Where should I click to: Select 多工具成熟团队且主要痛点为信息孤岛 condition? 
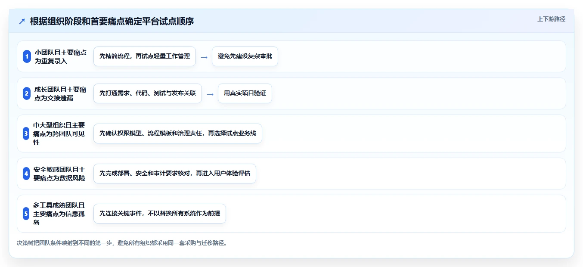[59, 214]
